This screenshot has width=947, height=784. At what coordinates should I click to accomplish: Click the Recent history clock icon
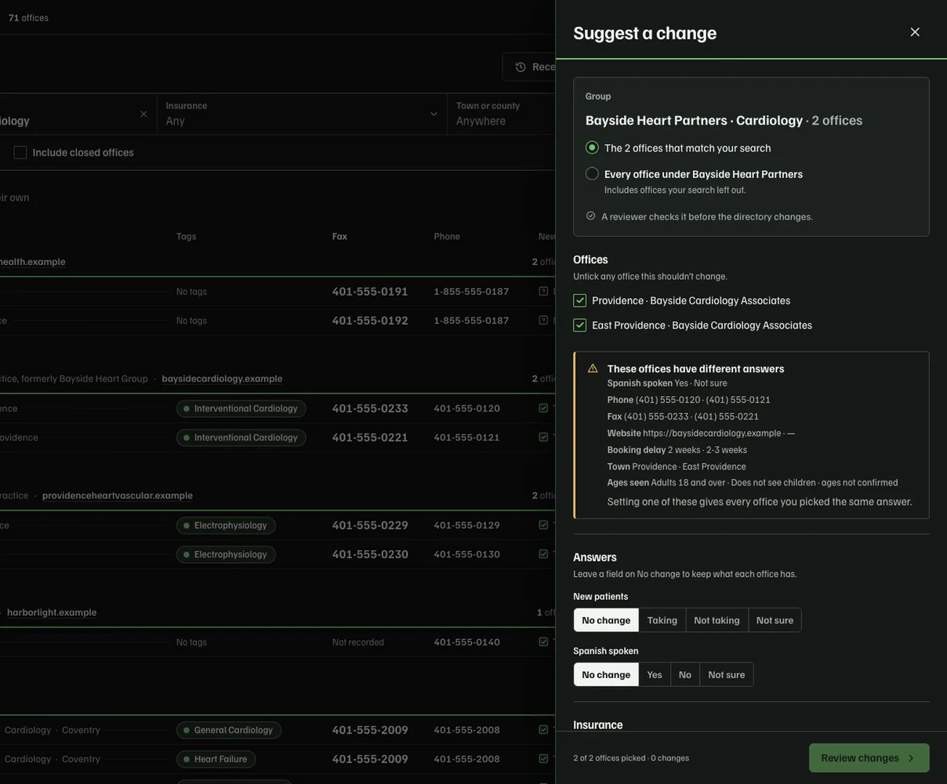pyautogui.click(x=521, y=67)
